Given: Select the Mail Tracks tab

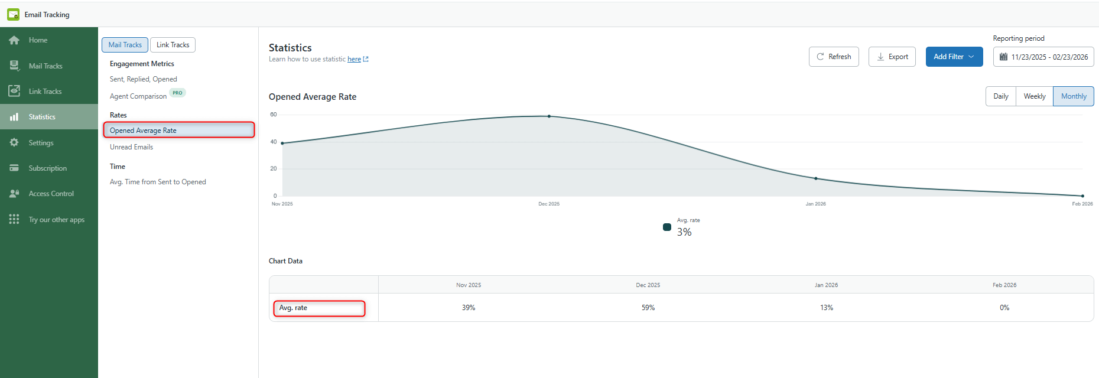Looking at the screenshot, I should pos(125,45).
